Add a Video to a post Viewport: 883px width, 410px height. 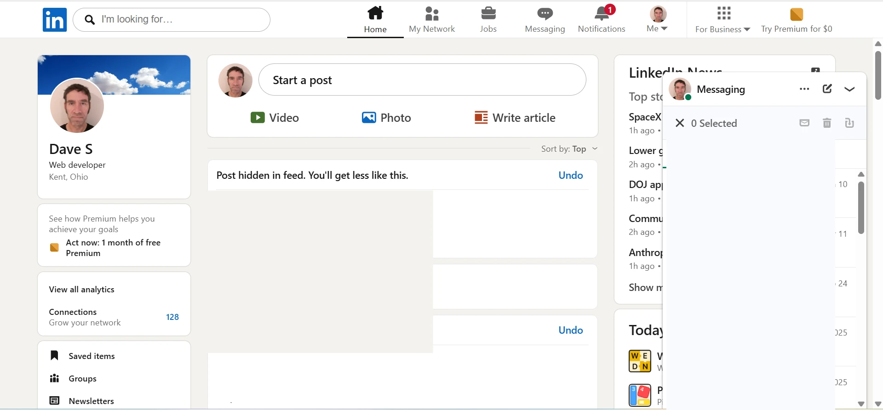275,118
